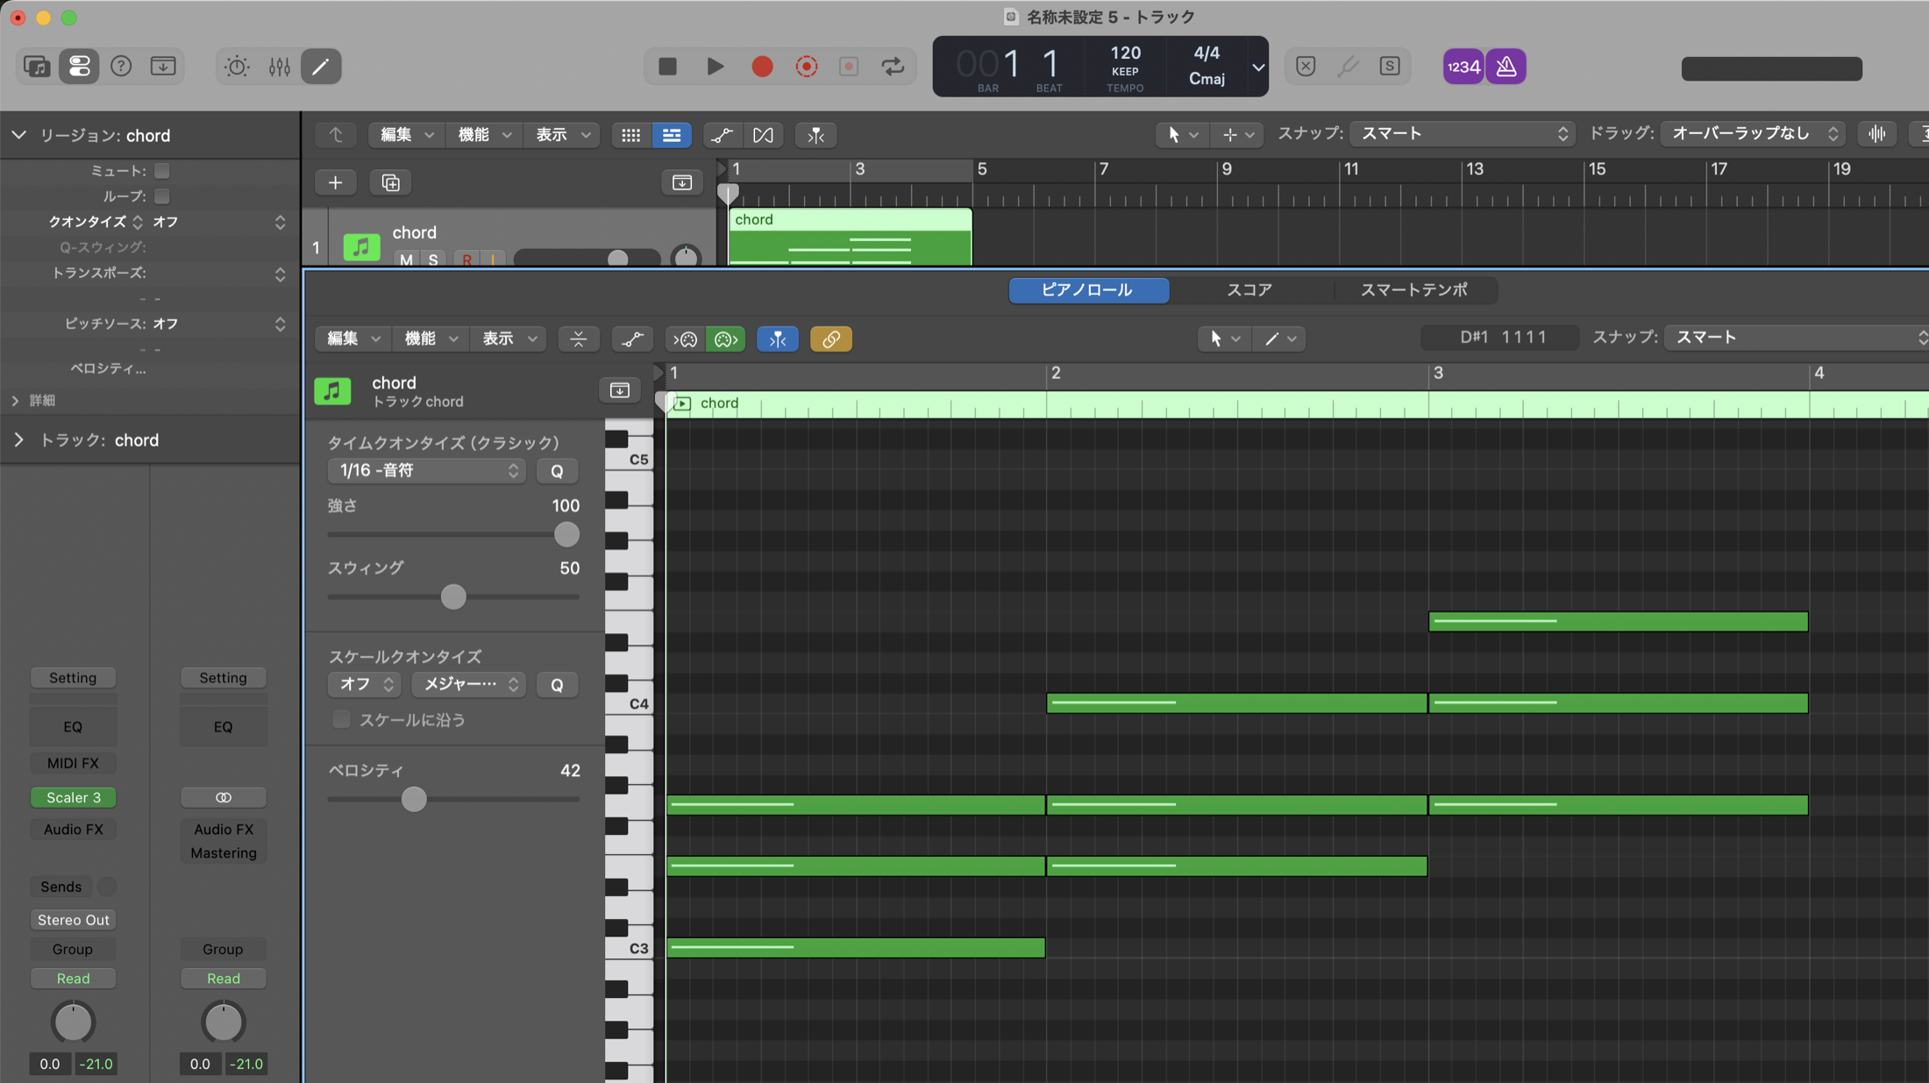Click the Tuner icon in control bar
Viewport: 1929px width, 1083px height.
tap(1348, 67)
